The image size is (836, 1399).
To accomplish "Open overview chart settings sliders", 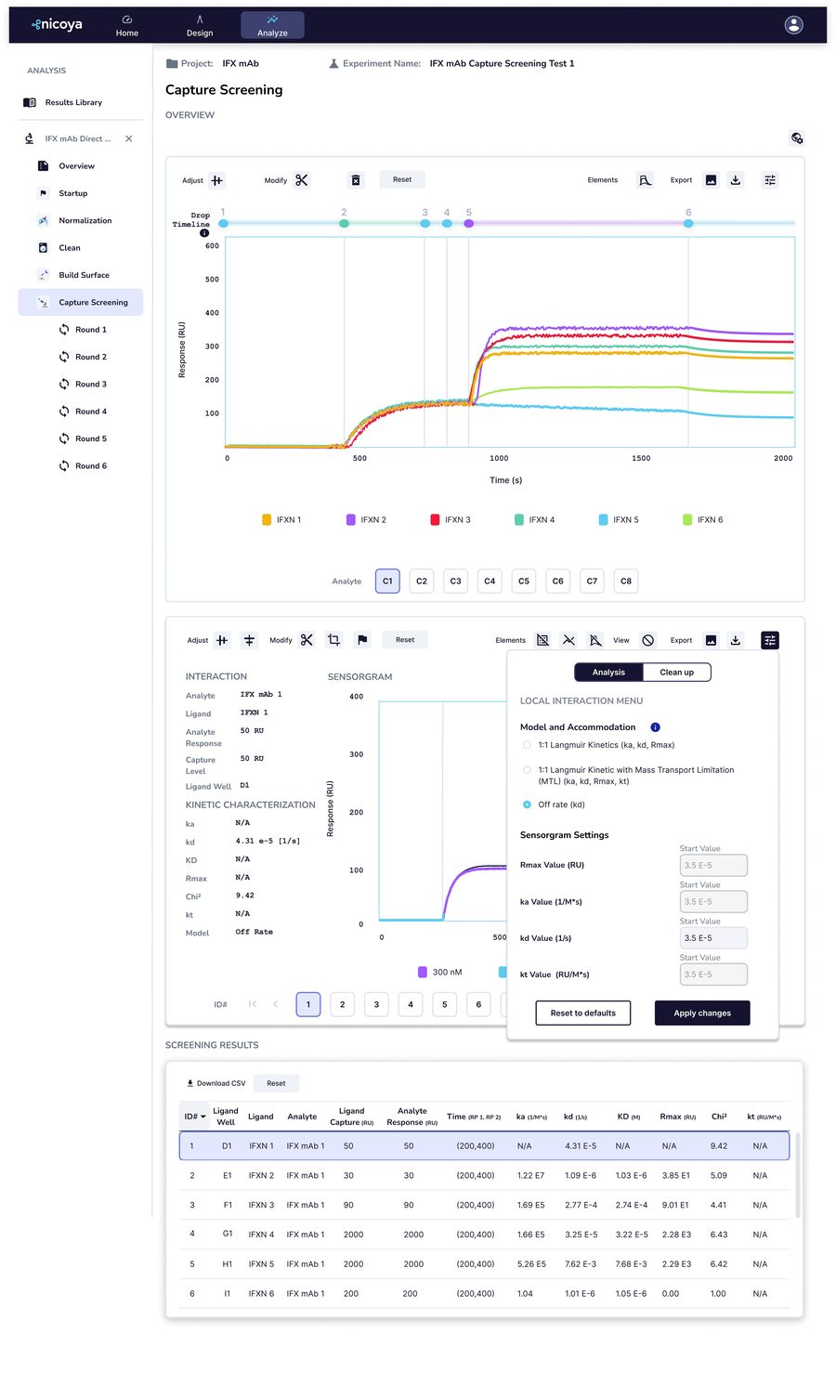I will [770, 180].
